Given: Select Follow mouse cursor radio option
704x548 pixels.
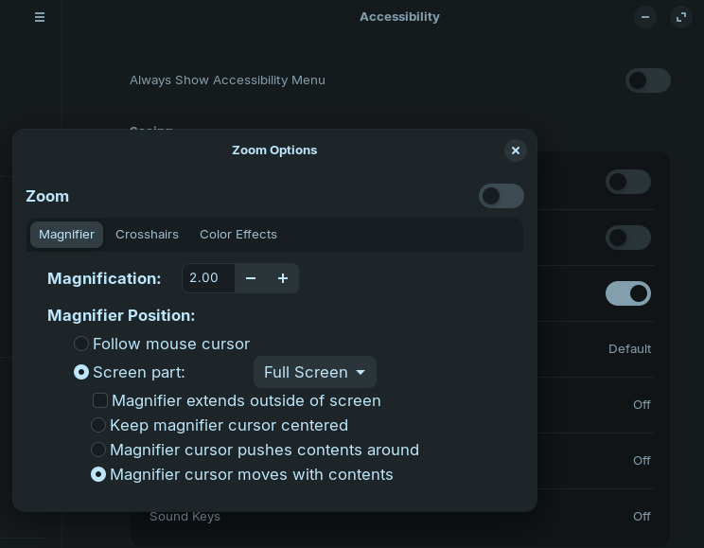Looking at the screenshot, I should (81, 344).
